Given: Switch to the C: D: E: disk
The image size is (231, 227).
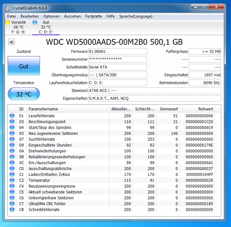Looking at the screenshot, I should (46, 32).
